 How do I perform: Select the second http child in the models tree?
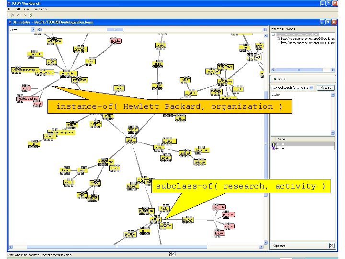pyautogui.click(x=308, y=43)
